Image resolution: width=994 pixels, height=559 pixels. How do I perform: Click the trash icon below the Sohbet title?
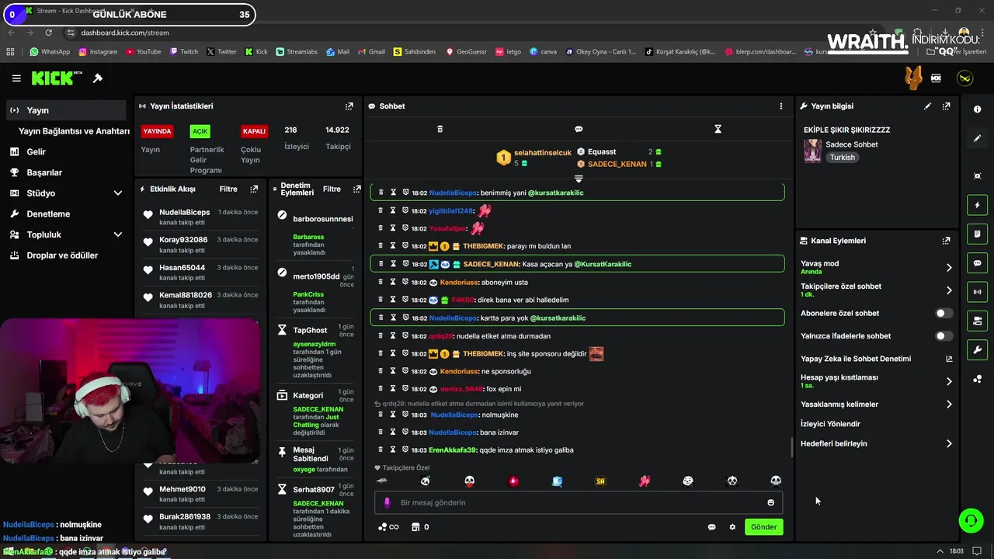[440, 129]
